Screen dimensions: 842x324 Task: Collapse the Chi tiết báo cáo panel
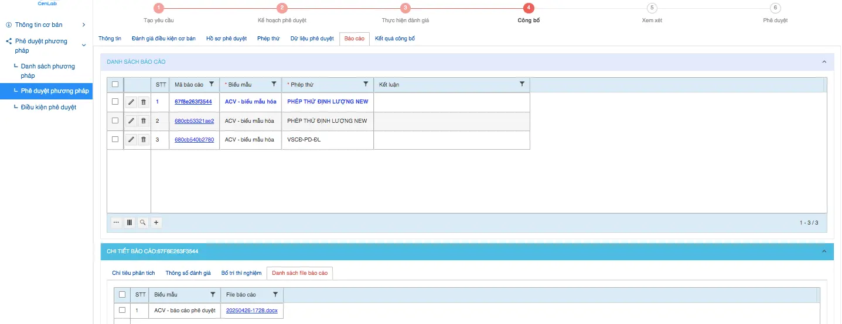coord(824,251)
